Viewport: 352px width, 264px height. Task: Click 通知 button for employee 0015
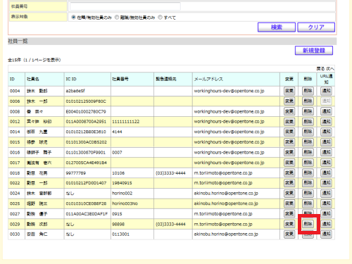pos(326,142)
